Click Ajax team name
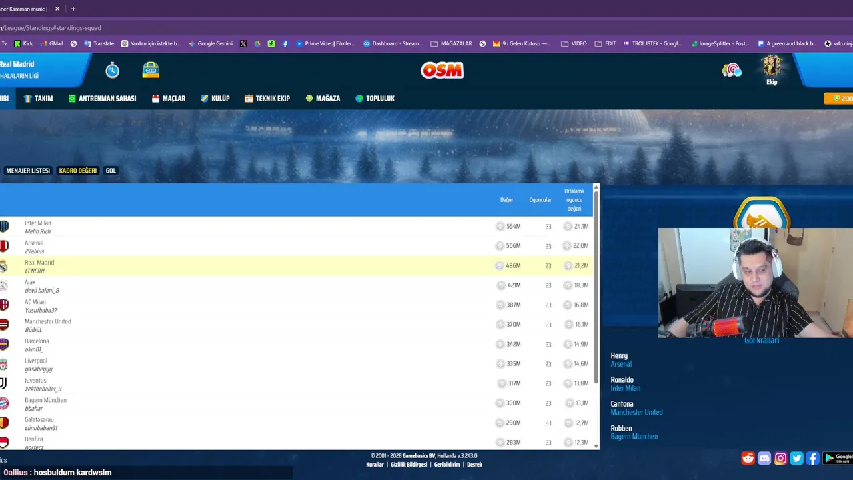 click(x=30, y=283)
